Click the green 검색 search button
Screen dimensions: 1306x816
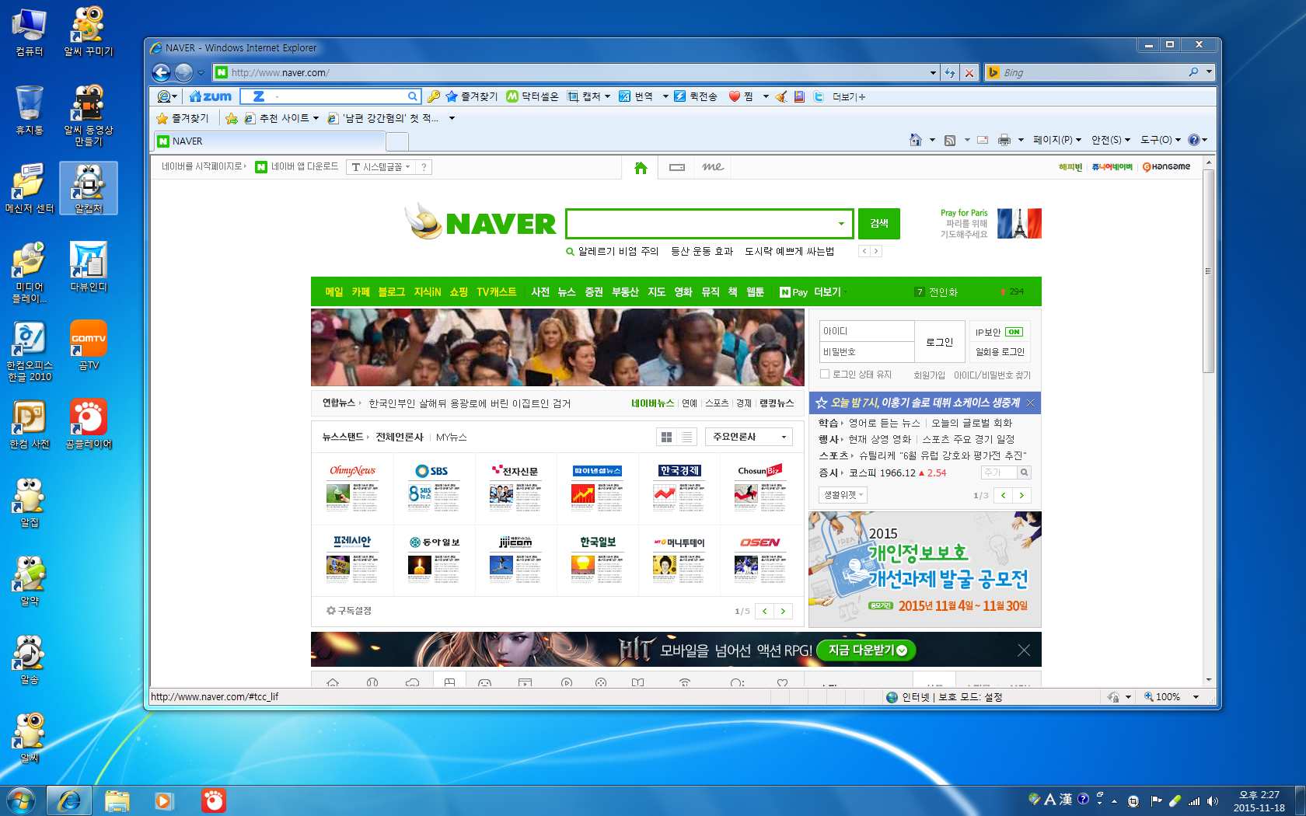point(878,224)
